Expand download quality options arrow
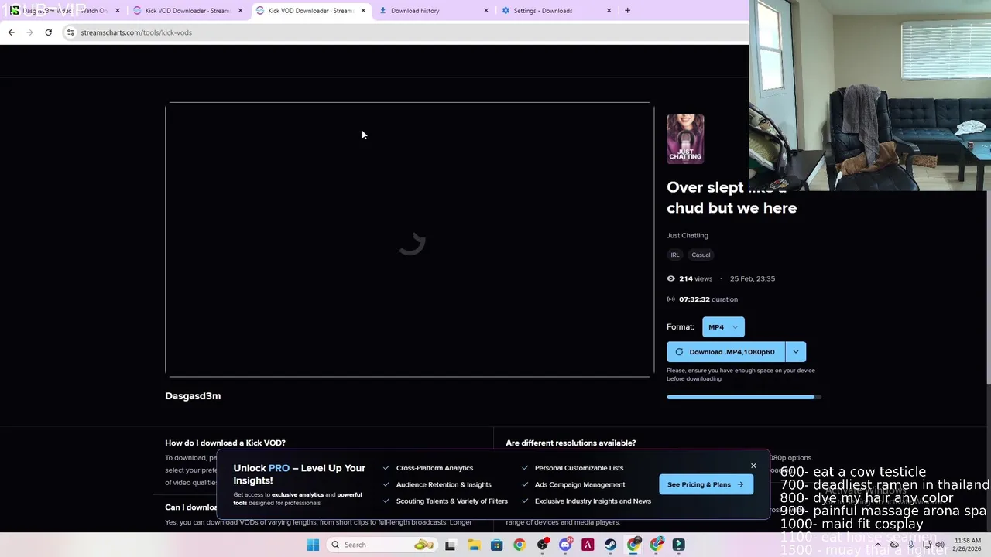 click(795, 352)
